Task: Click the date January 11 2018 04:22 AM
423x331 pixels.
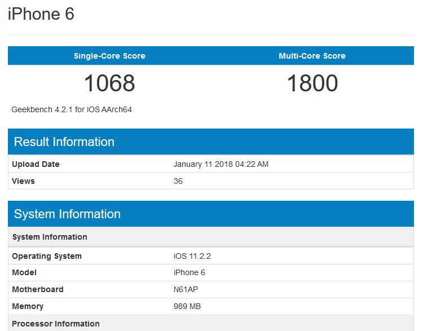Action: pyautogui.click(x=221, y=164)
